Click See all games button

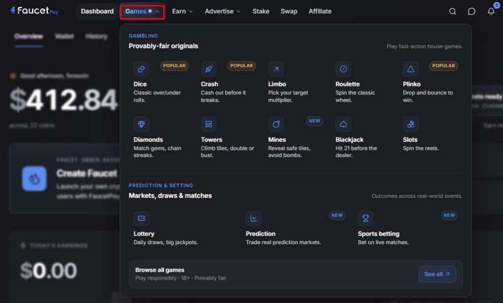coord(437,274)
